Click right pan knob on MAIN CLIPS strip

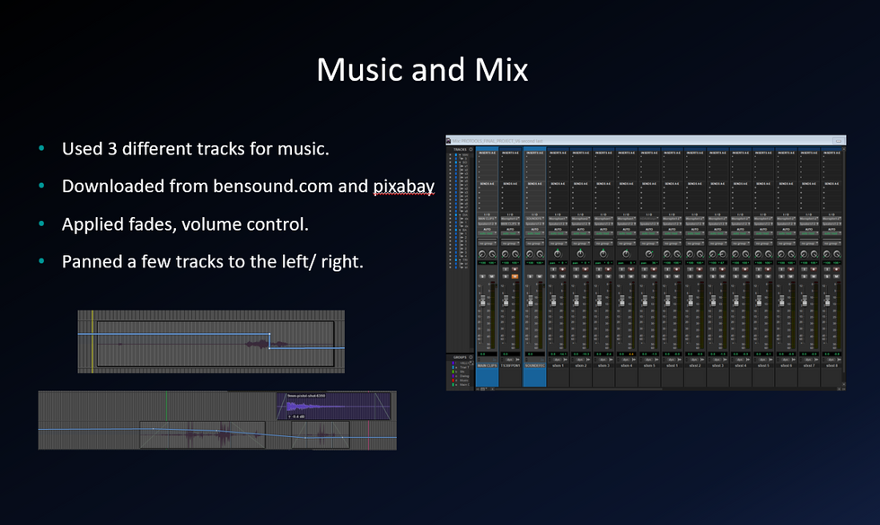tap(492, 254)
